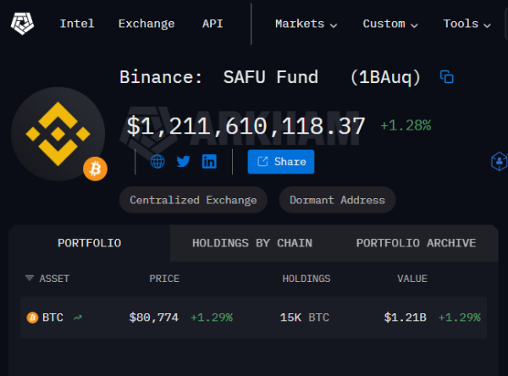
Task: Open the Intel page
Action: pyautogui.click(x=77, y=24)
